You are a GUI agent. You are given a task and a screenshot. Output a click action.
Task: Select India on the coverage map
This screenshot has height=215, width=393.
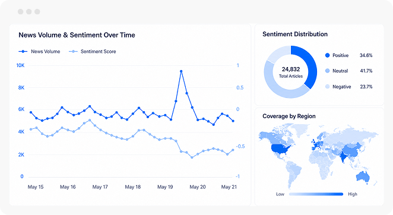coord(343,157)
